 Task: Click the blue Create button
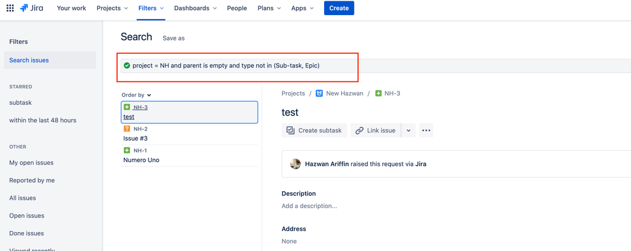pos(339,8)
